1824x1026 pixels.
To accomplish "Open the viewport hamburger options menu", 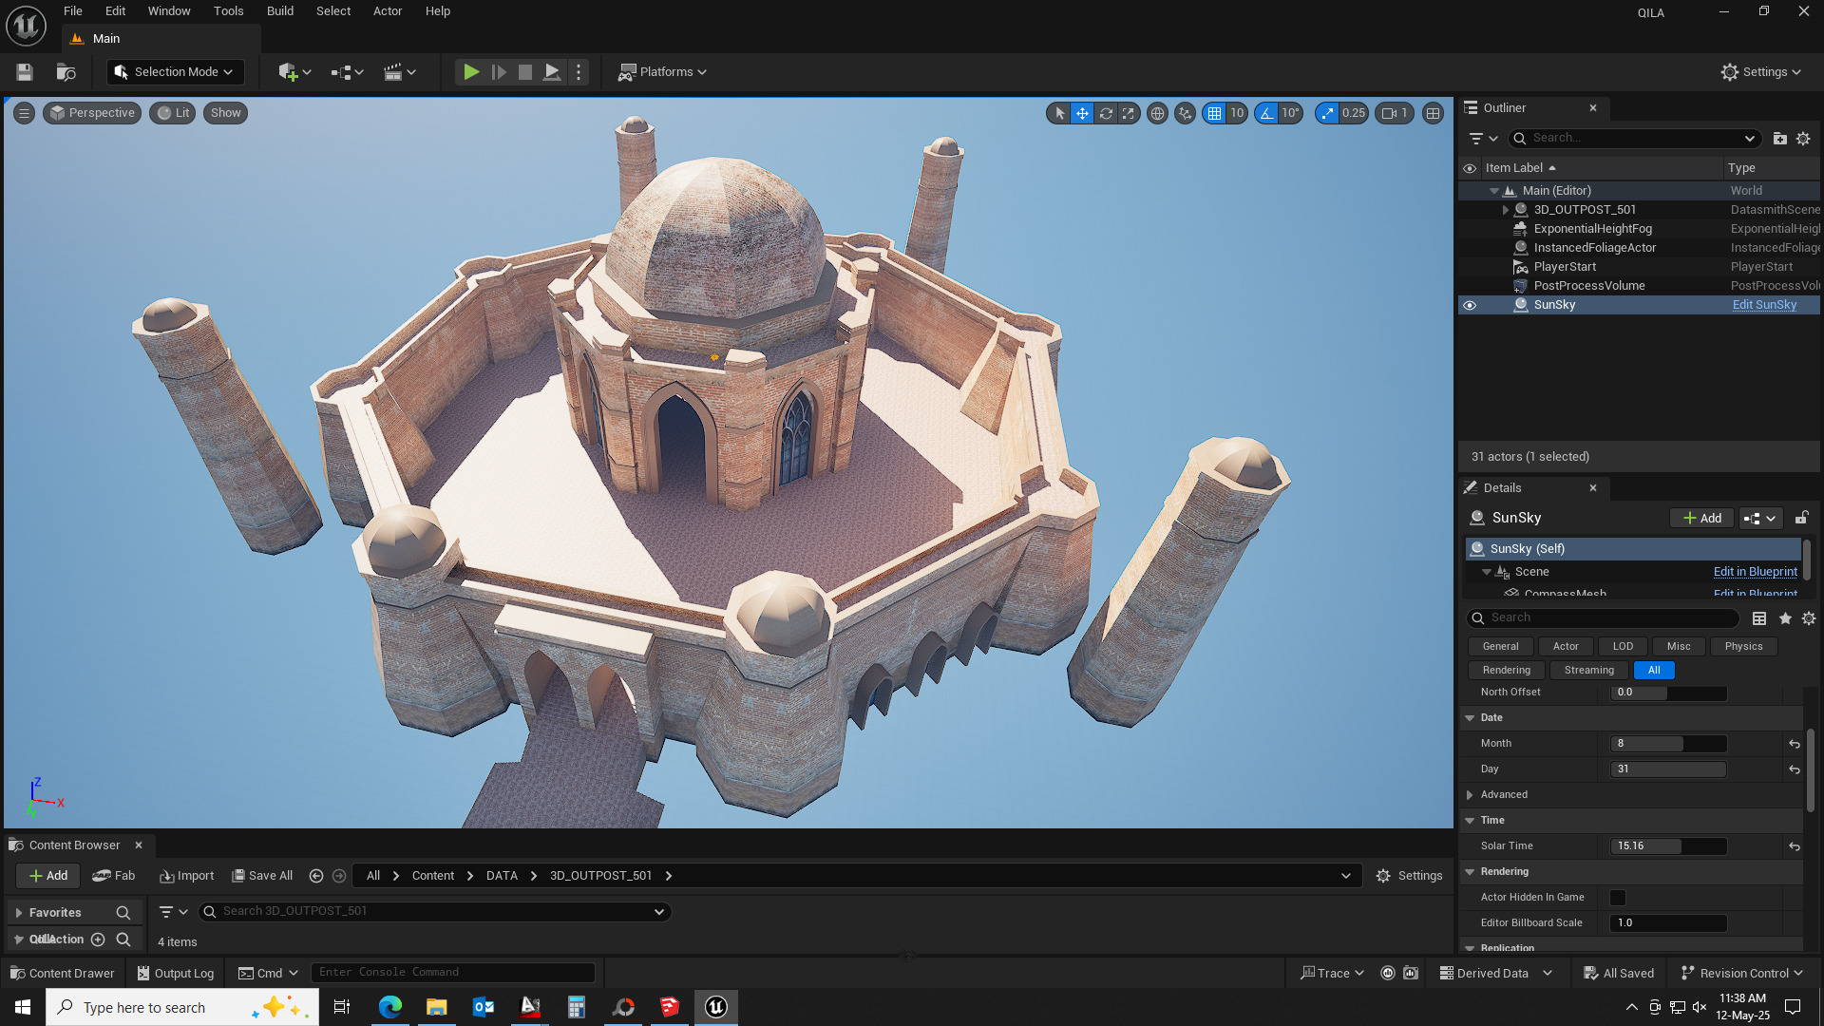I will (25, 113).
